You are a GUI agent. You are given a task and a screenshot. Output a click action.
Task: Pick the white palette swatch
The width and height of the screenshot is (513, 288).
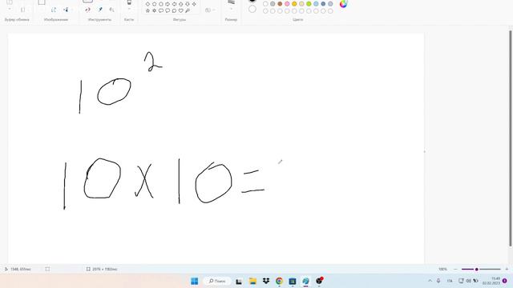[265, 4]
